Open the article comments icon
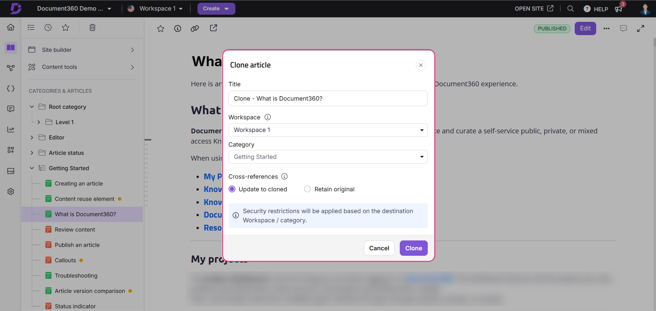656x311 pixels. point(624,28)
